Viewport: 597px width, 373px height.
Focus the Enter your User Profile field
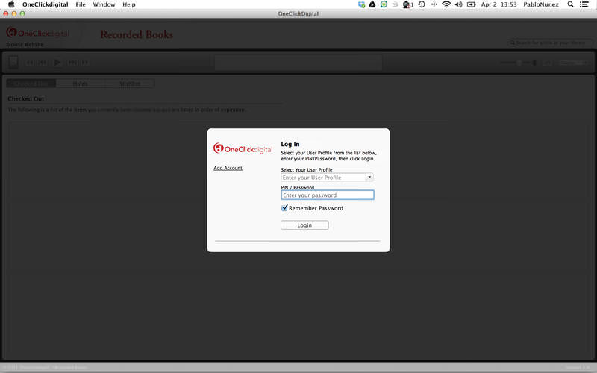(323, 178)
